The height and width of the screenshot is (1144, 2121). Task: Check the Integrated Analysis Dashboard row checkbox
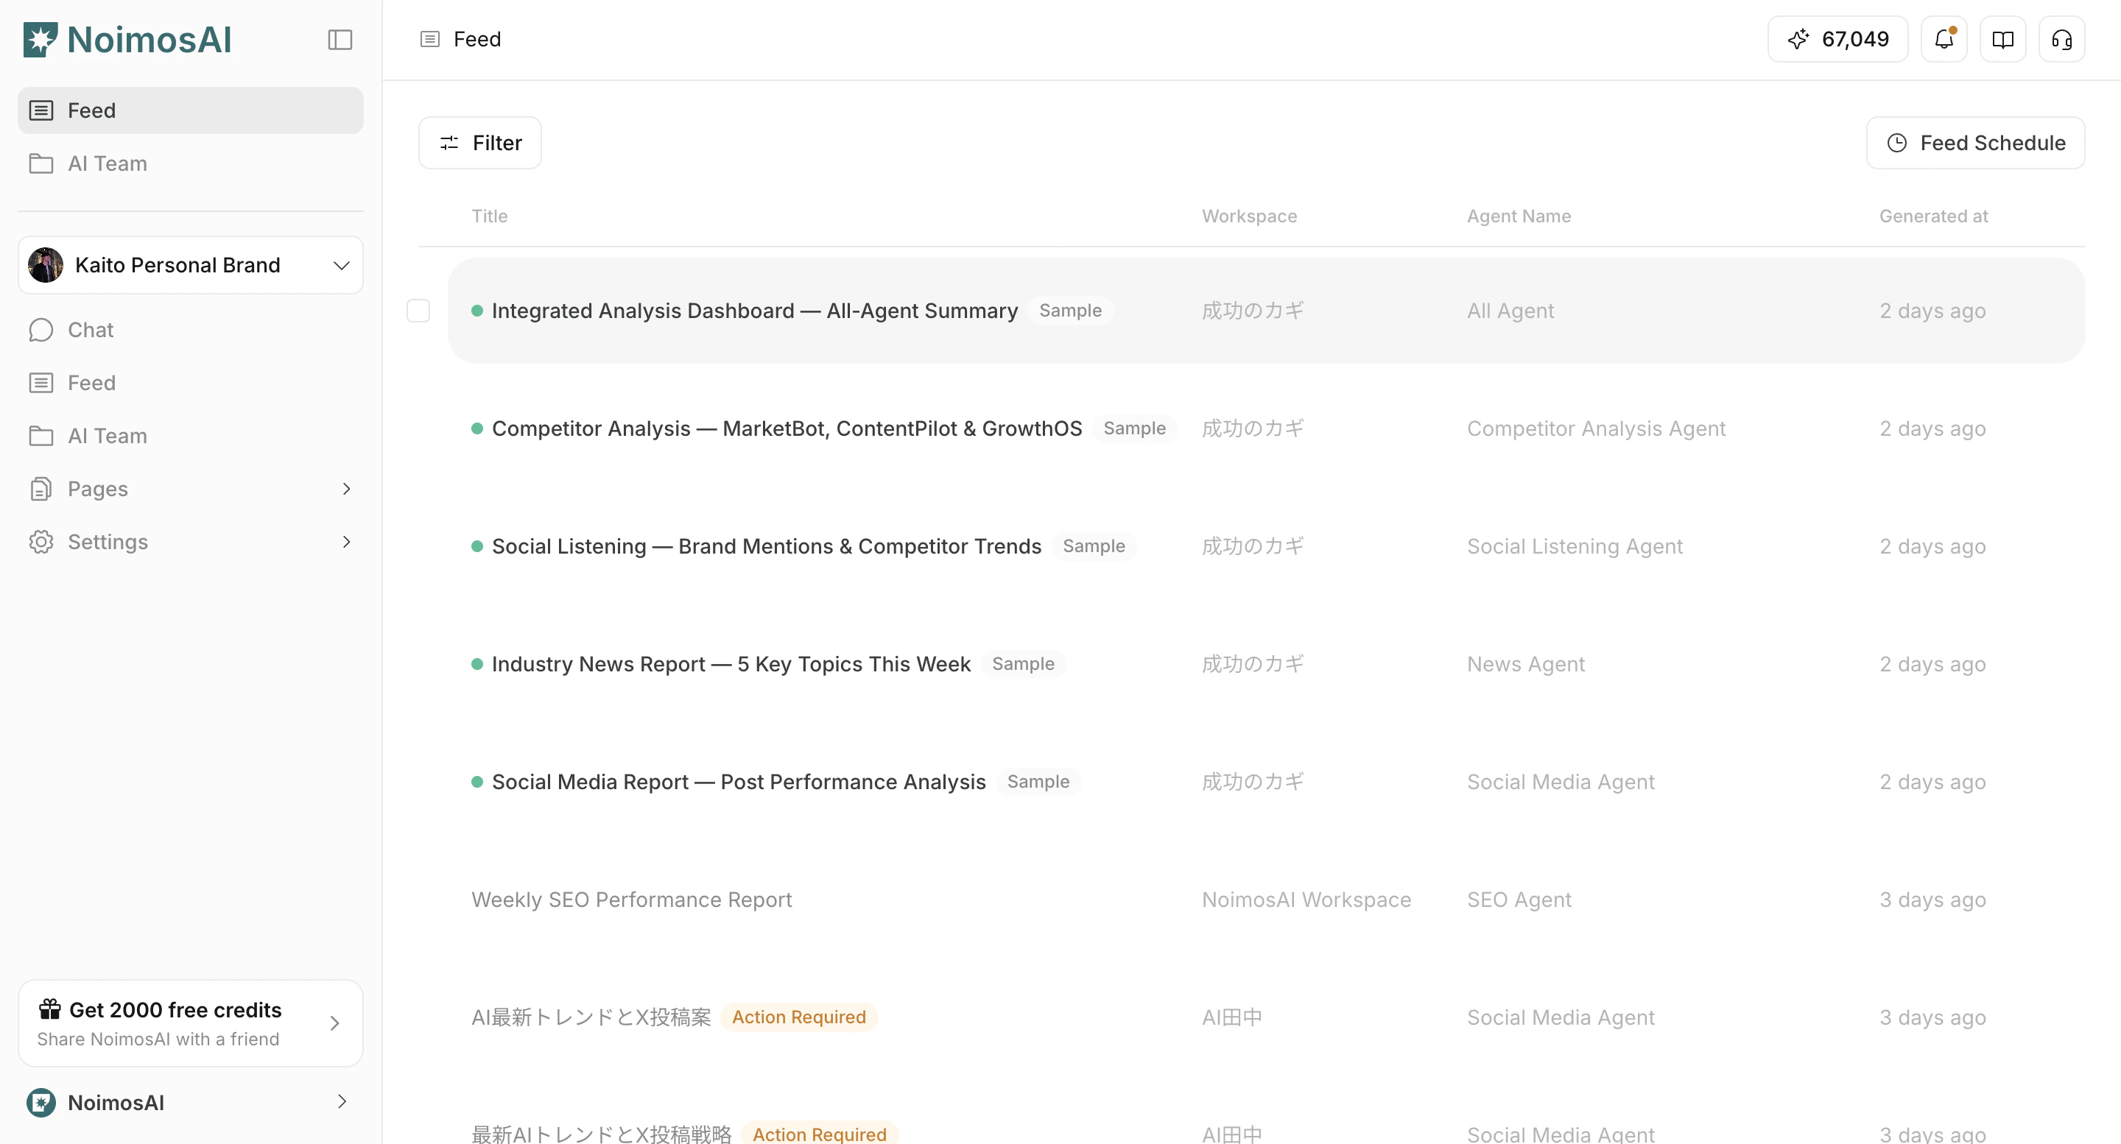(418, 310)
